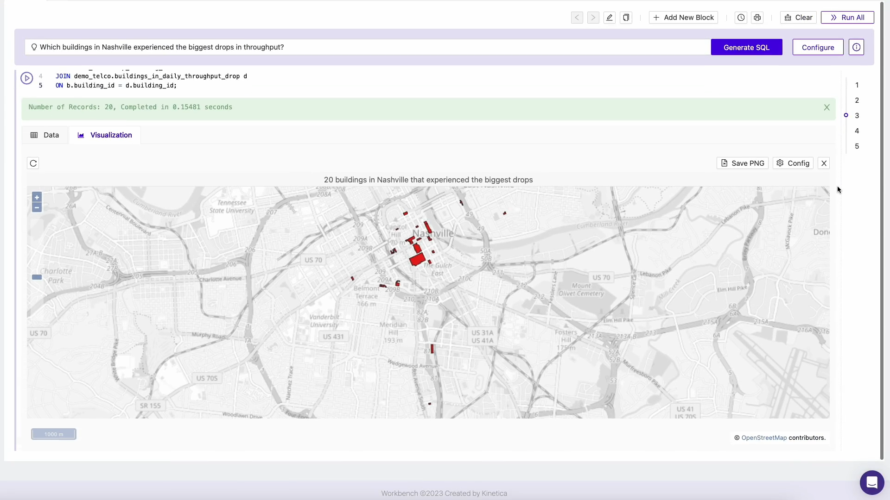890x500 pixels.
Task: Open the OpenStreetMap contributors link
Action: coord(764,437)
